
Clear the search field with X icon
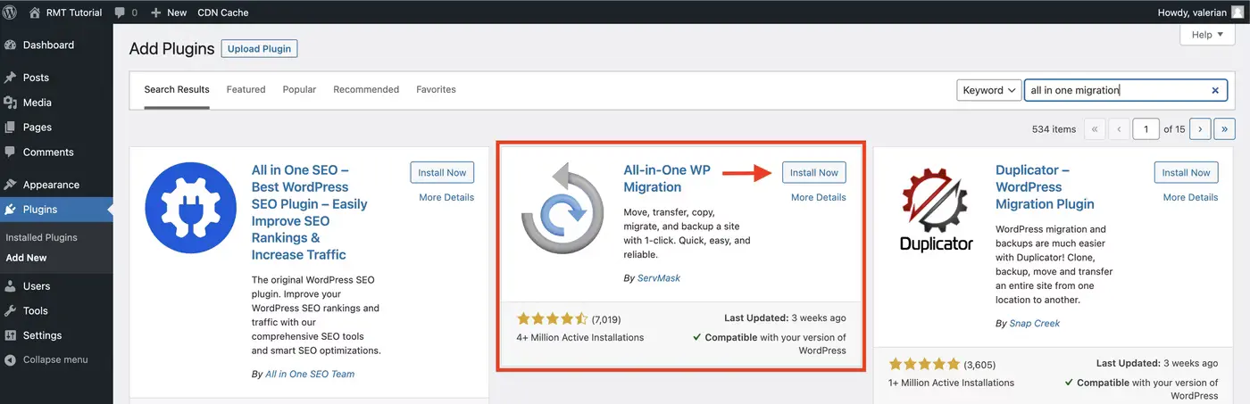pos(1214,90)
